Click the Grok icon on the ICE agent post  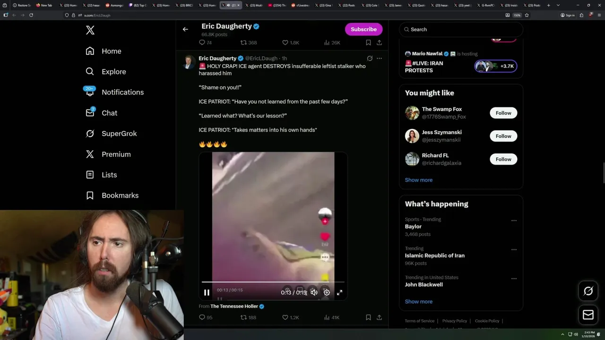[370, 59]
